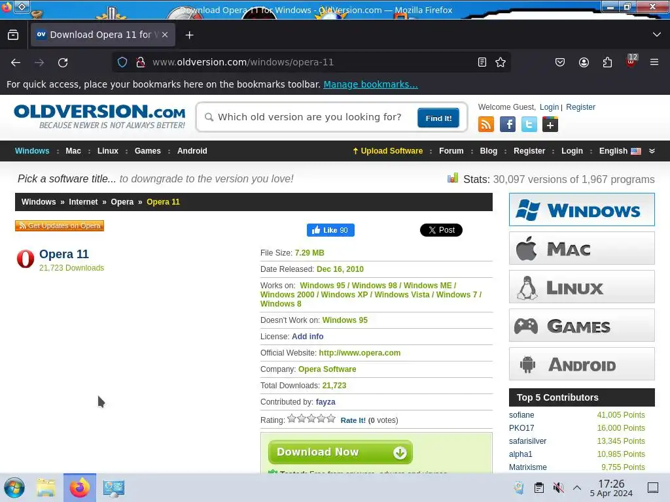Open the Windows Start menu orb
The height and width of the screenshot is (502, 670).
[x=14, y=488]
